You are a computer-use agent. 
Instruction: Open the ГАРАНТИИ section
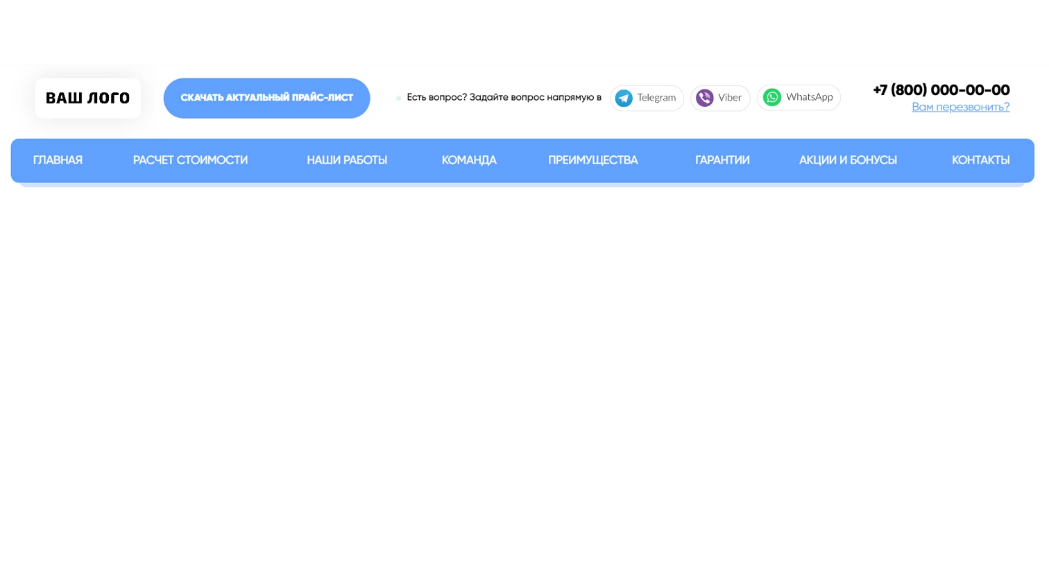click(x=722, y=160)
